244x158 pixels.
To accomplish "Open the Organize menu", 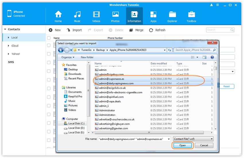I will point(68,57).
